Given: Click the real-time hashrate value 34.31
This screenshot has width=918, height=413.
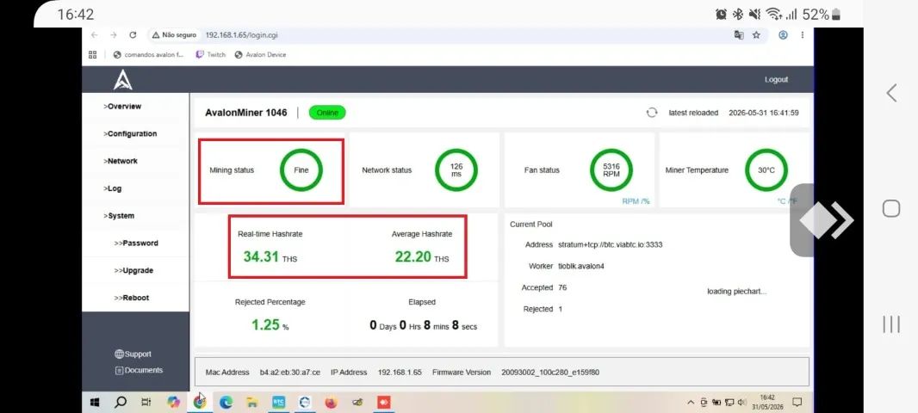Looking at the screenshot, I should click(261, 256).
